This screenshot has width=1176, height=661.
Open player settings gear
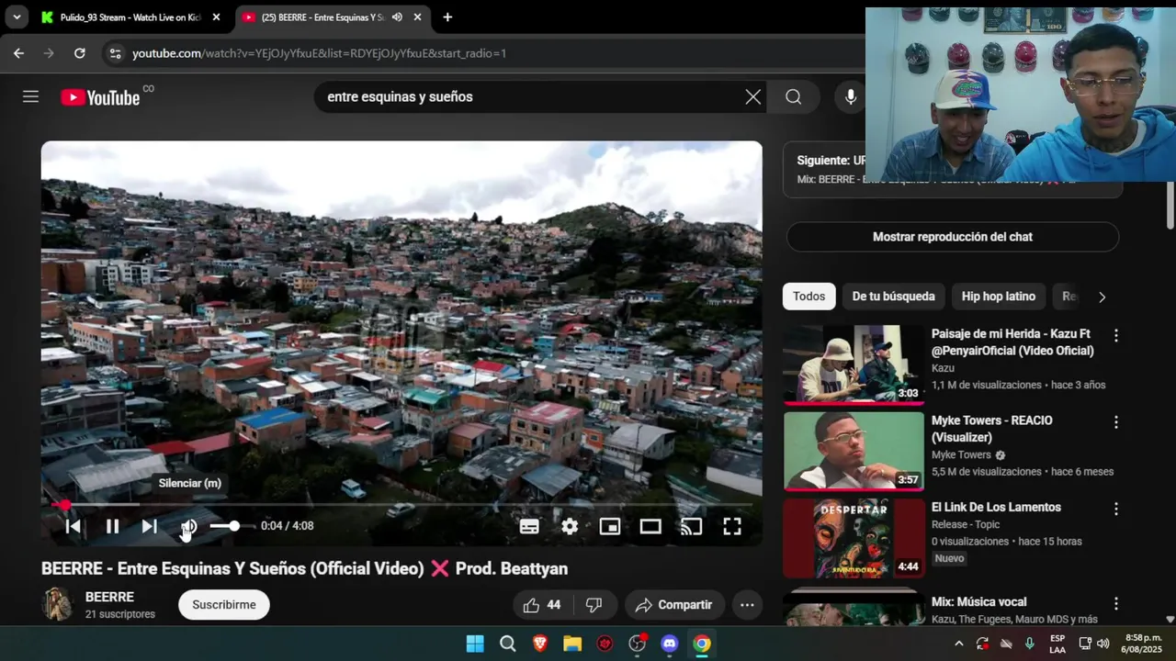point(570,526)
